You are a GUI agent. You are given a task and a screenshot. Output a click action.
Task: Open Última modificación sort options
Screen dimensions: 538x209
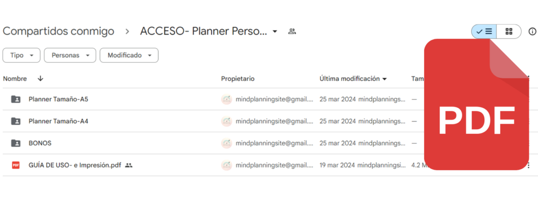[353, 79]
